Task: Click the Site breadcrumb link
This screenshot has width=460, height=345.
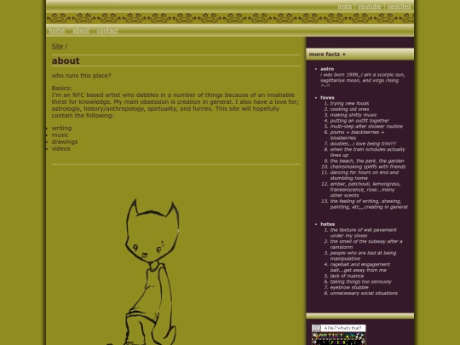Action: pyautogui.click(x=57, y=46)
